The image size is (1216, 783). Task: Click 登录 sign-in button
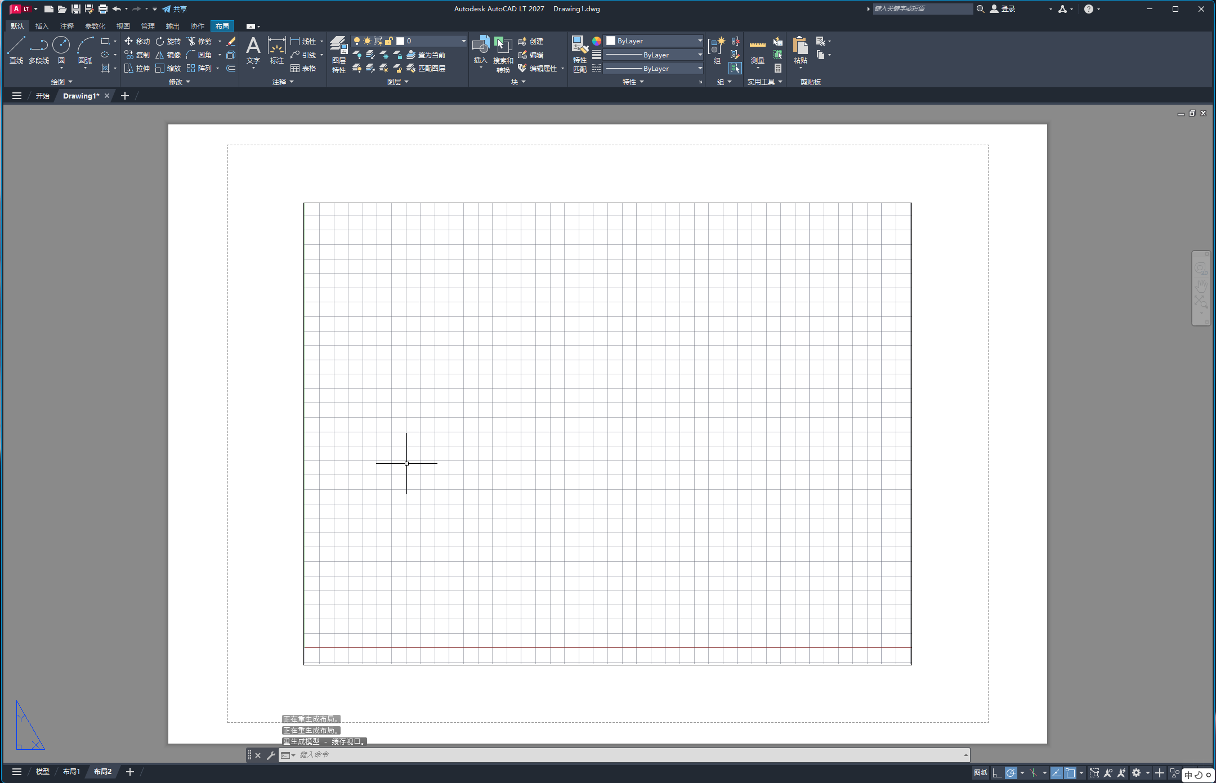coord(1003,9)
